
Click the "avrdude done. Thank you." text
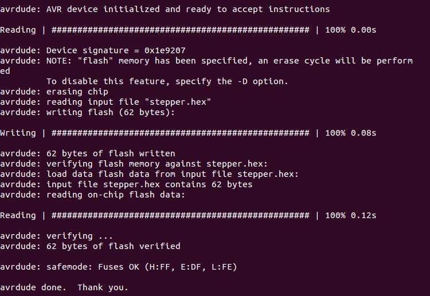pyautogui.click(x=64, y=287)
